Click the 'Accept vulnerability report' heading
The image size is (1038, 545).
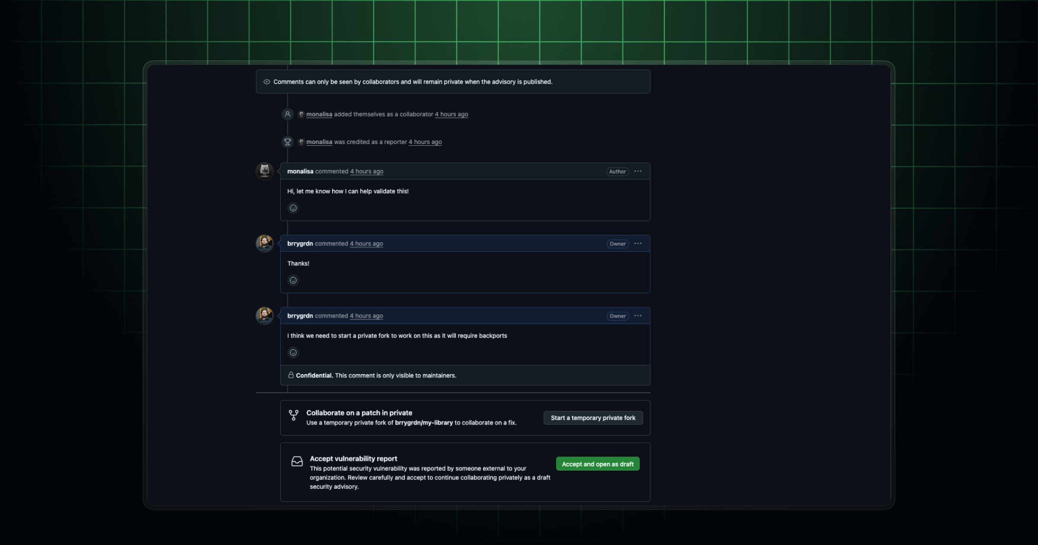353,458
